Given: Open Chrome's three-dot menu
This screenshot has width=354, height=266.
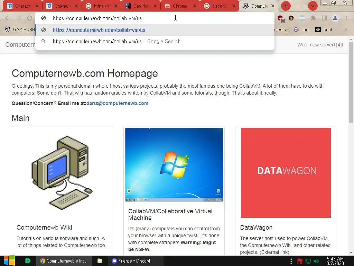Looking at the screenshot, I should (346, 18).
